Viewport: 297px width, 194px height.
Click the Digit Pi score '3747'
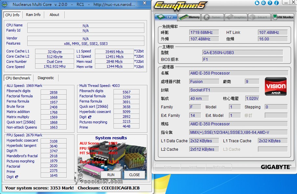tap(54, 151)
